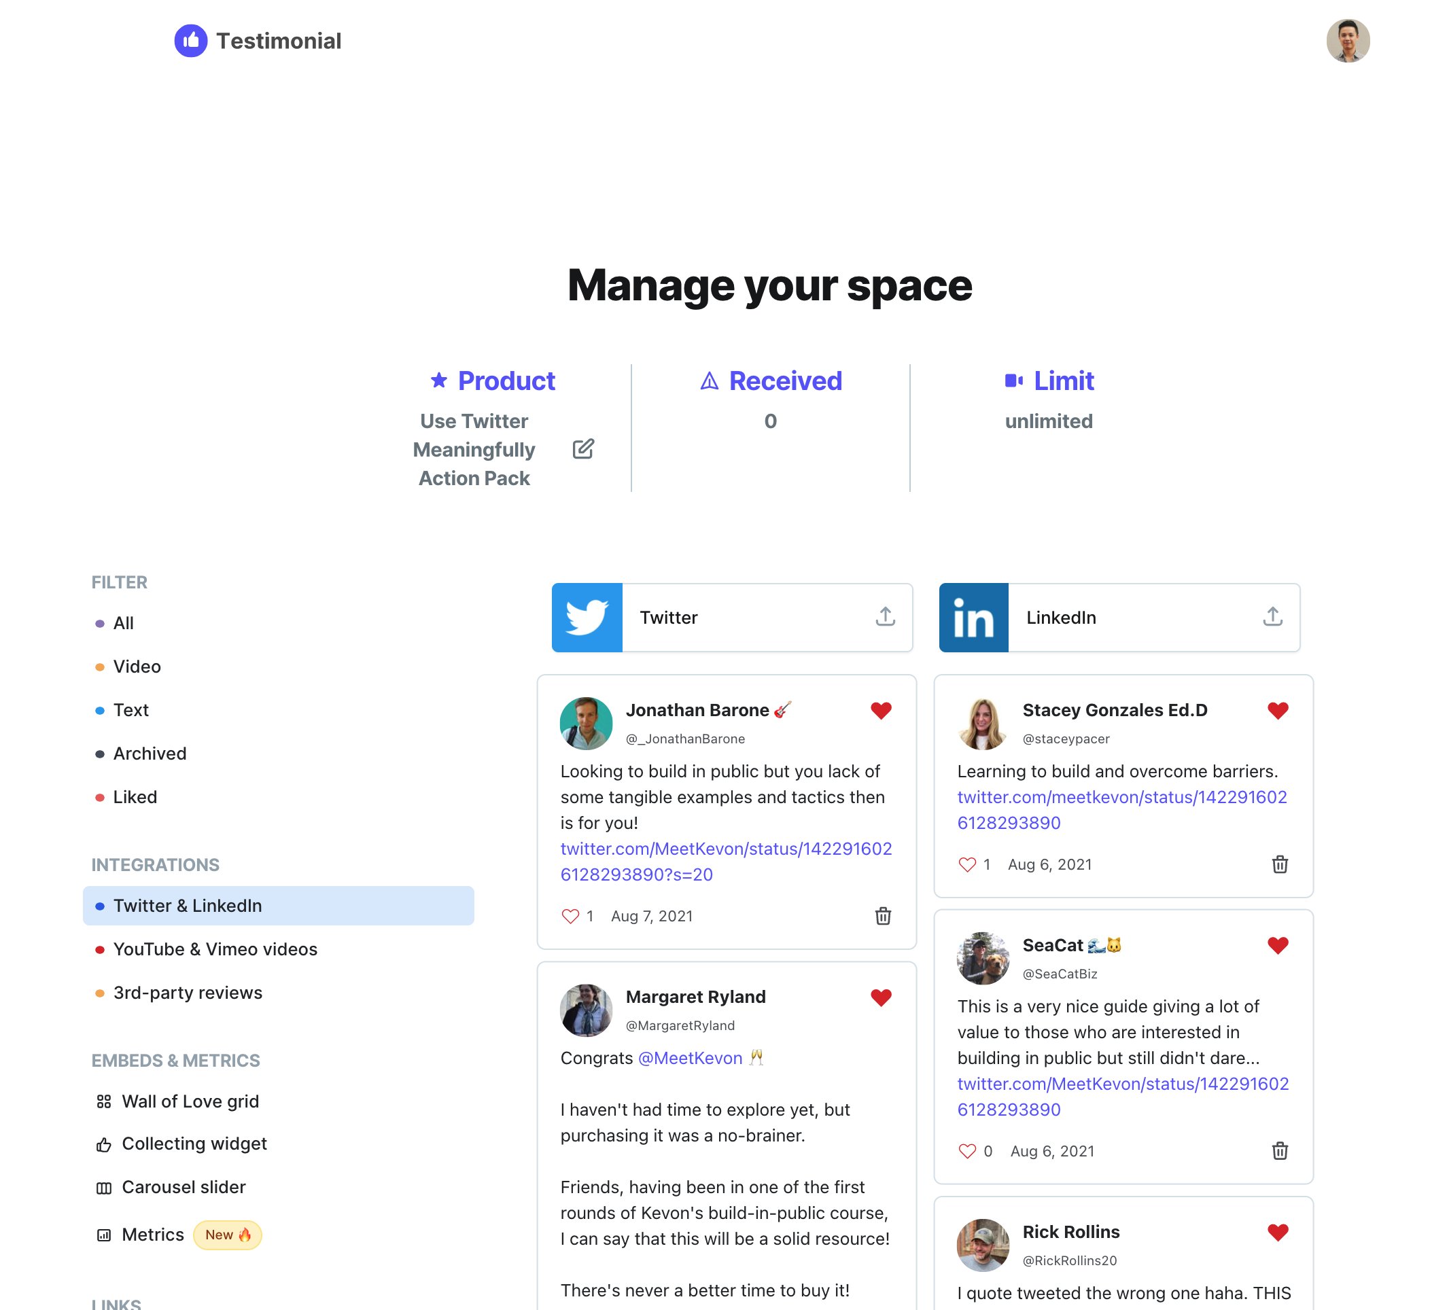Click the user avatar in top-right corner

pyautogui.click(x=1348, y=40)
